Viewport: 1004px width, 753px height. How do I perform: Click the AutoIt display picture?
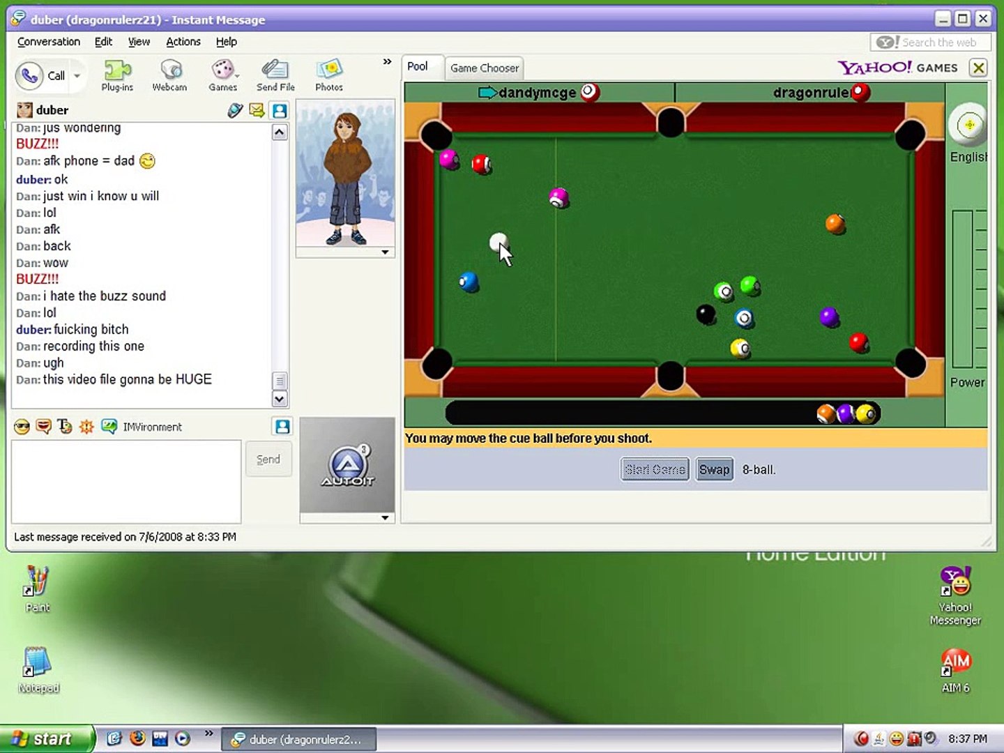[x=347, y=465]
